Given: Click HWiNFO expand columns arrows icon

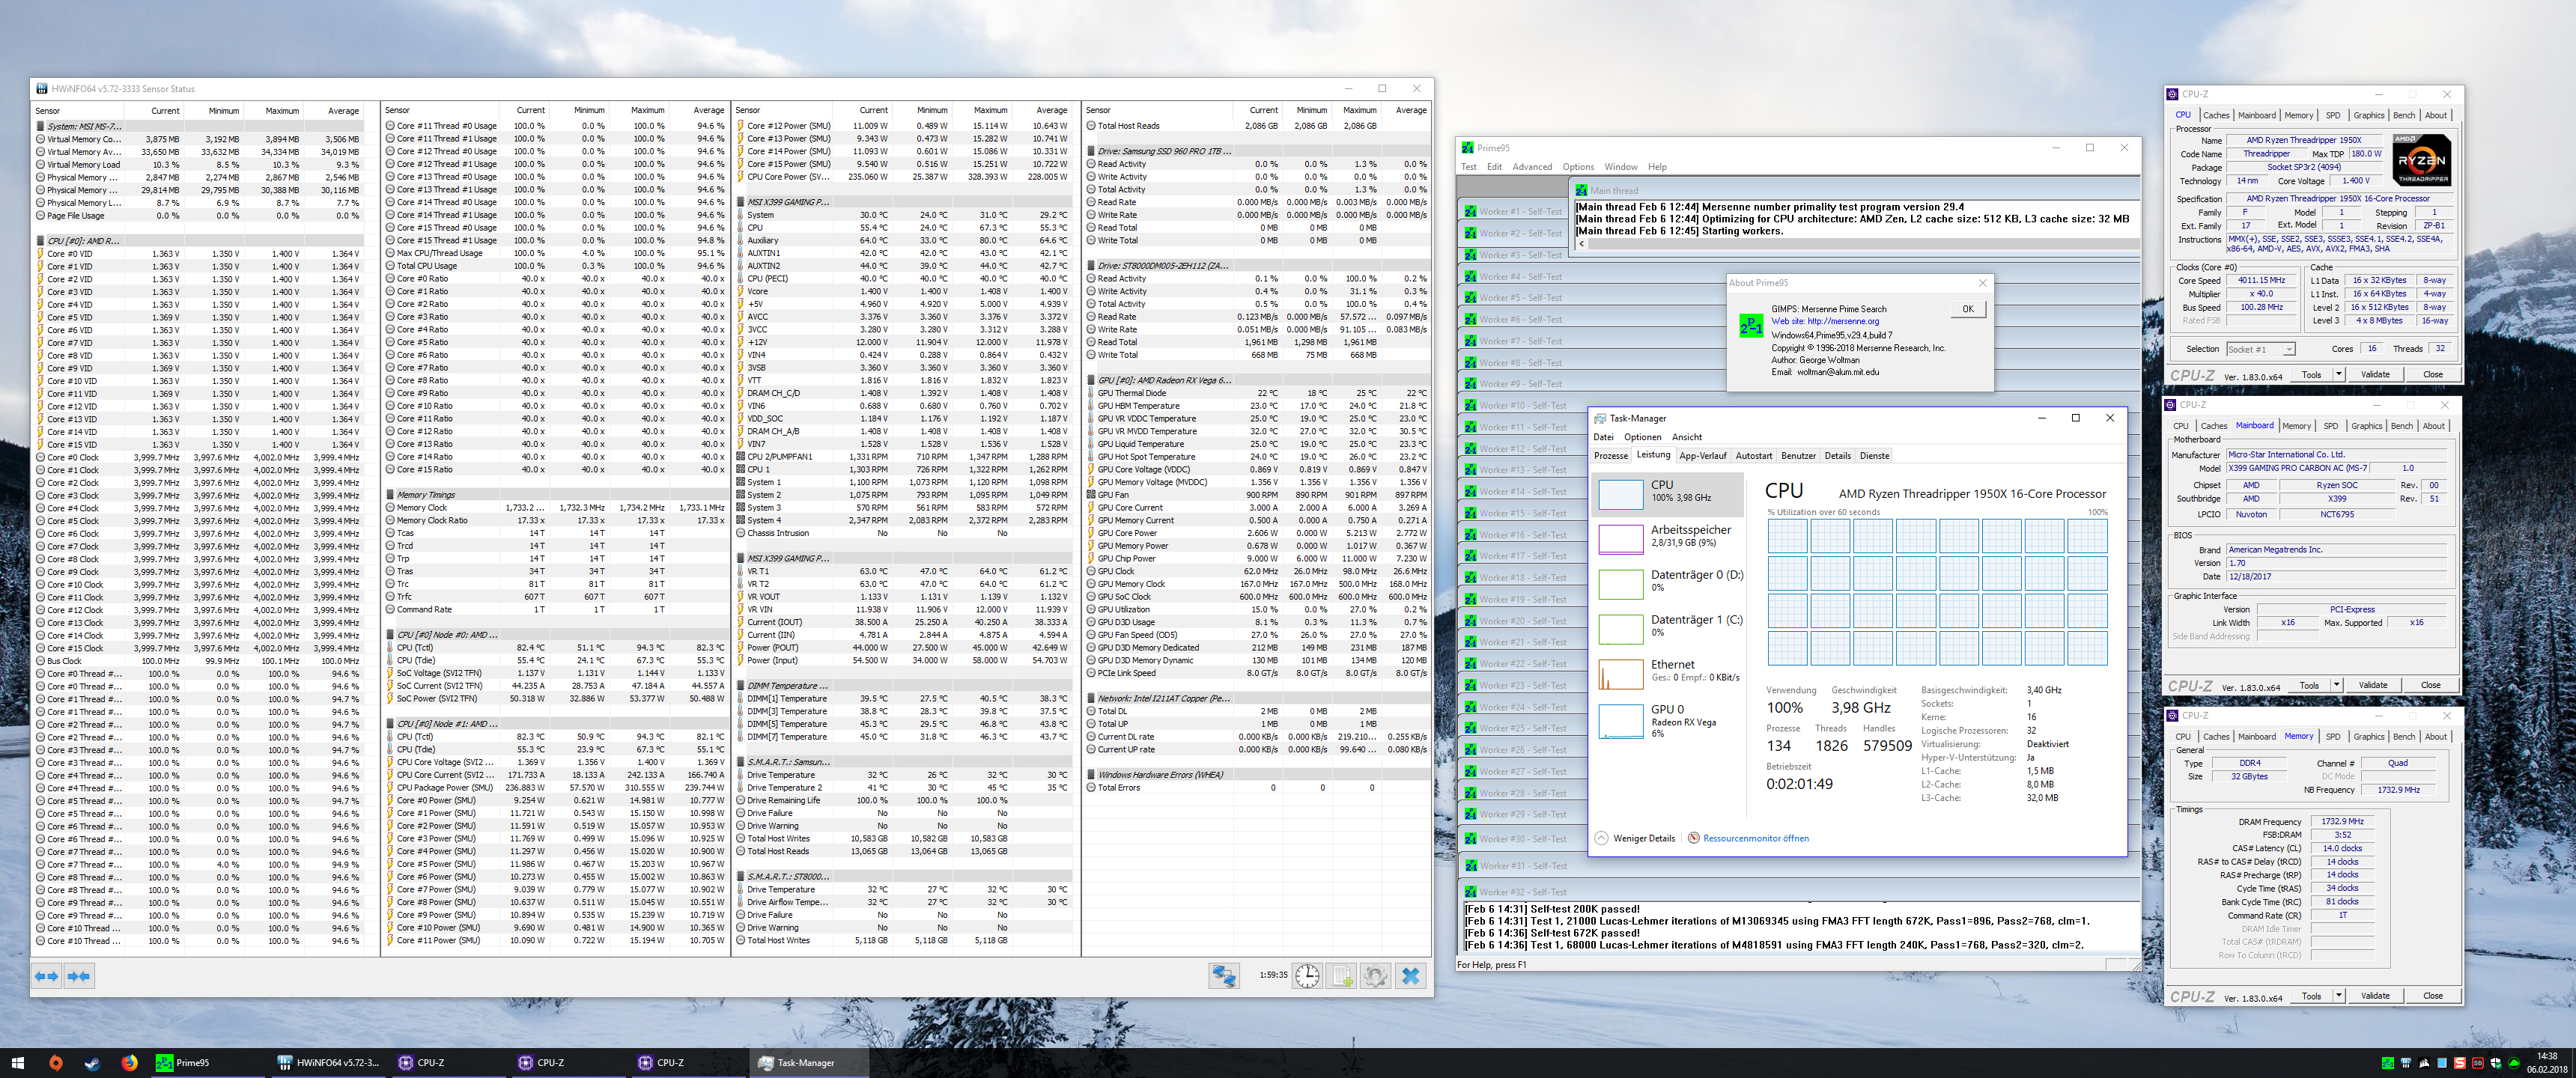Looking at the screenshot, I should point(47,976).
